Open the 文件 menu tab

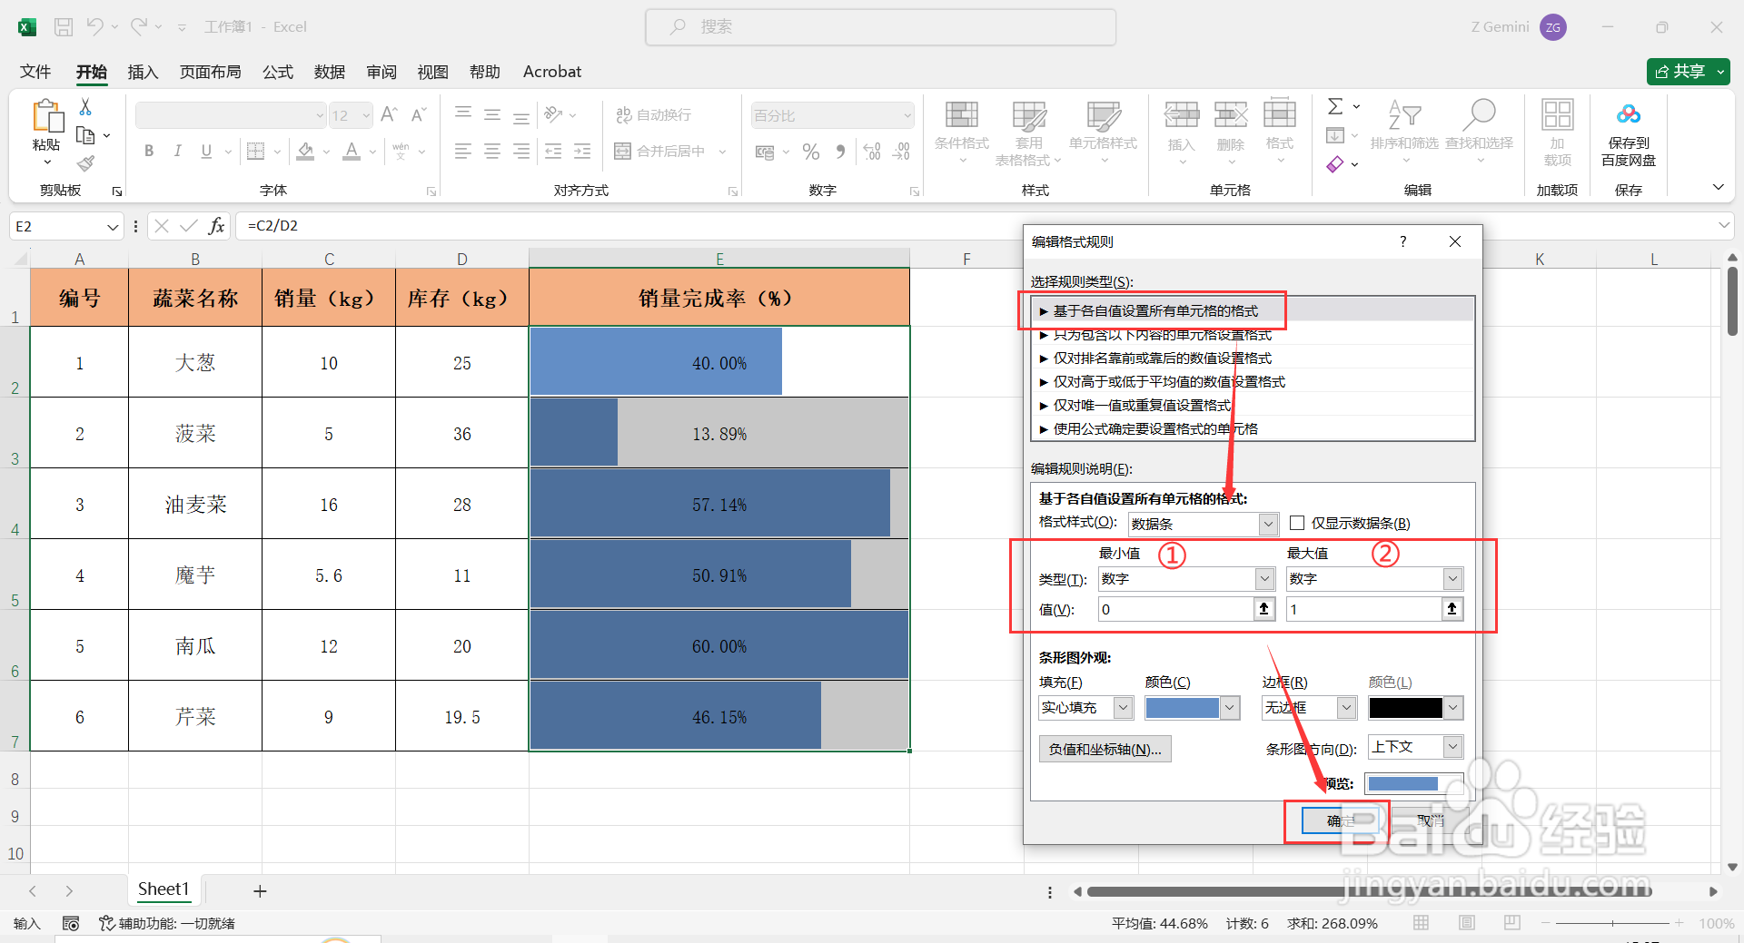pyautogui.click(x=35, y=72)
